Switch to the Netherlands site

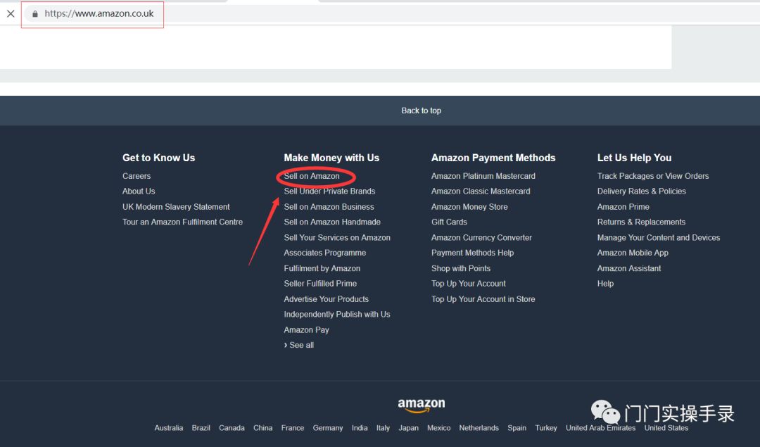tap(479, 428)
